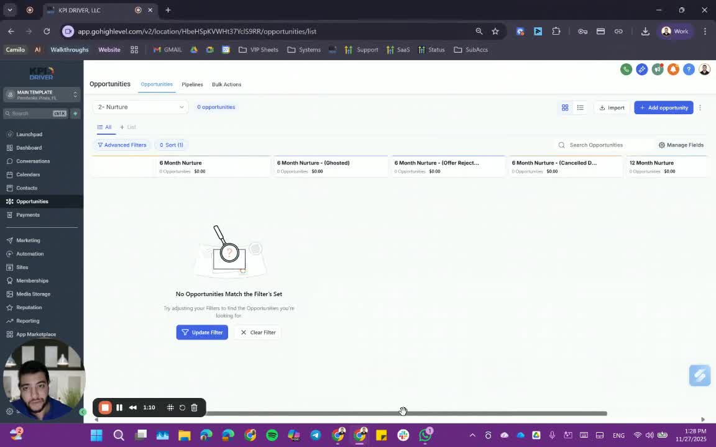Stop the screen recording red button
Image resolution: width=716 pixels, height=447 pixels.
[105, 408]
